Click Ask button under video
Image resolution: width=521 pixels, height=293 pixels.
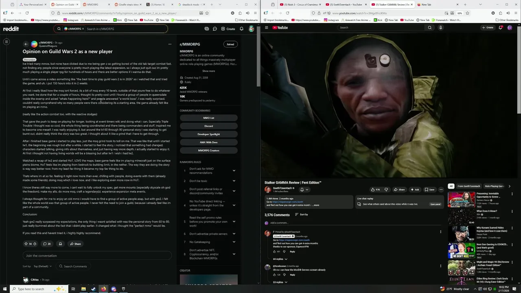[x=415, y=190]
